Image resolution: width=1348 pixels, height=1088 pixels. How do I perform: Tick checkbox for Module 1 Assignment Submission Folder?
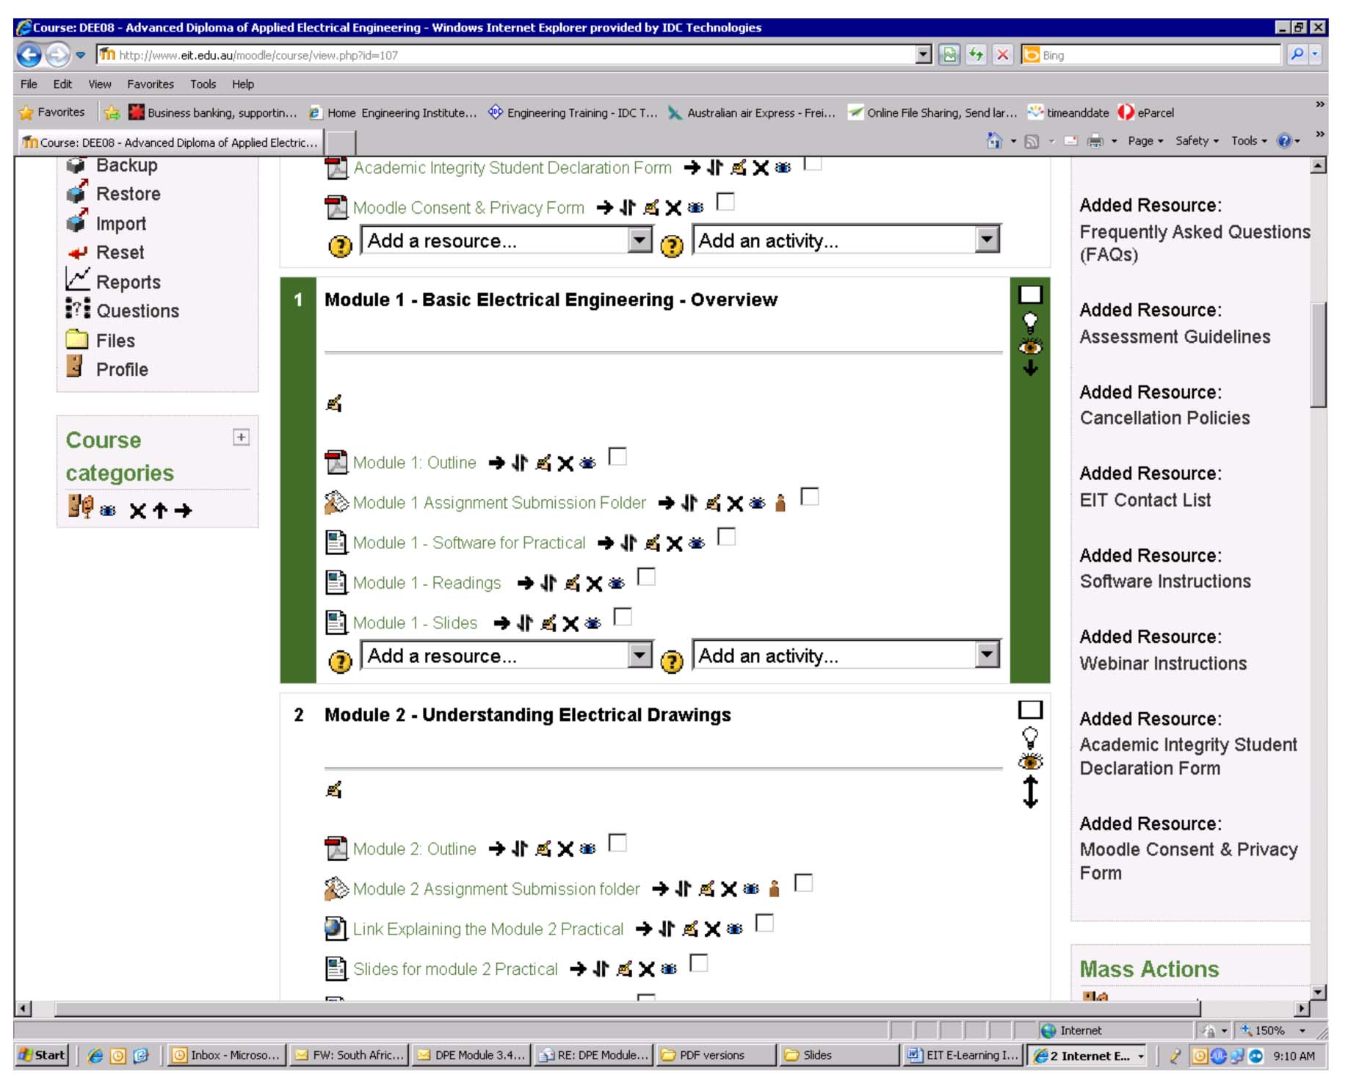[810, 497]
